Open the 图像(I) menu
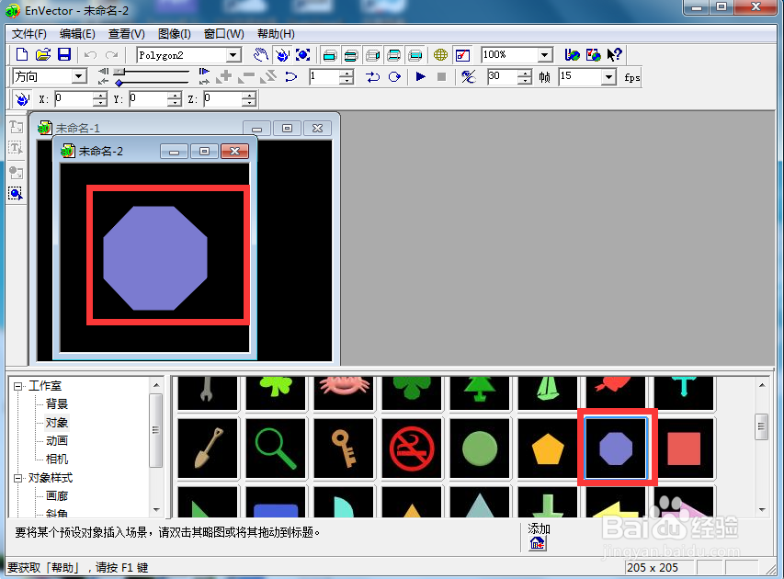The width and height of the screenshot is (784, 579). tap(174, 34)
